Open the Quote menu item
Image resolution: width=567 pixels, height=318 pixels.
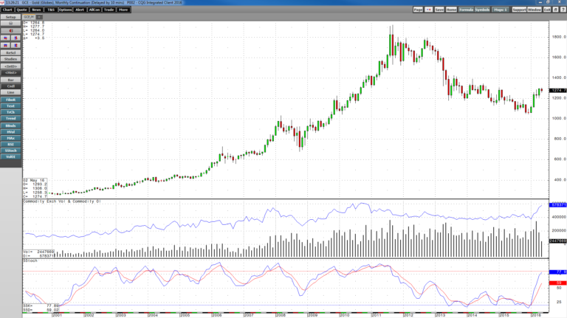[21, 10]
